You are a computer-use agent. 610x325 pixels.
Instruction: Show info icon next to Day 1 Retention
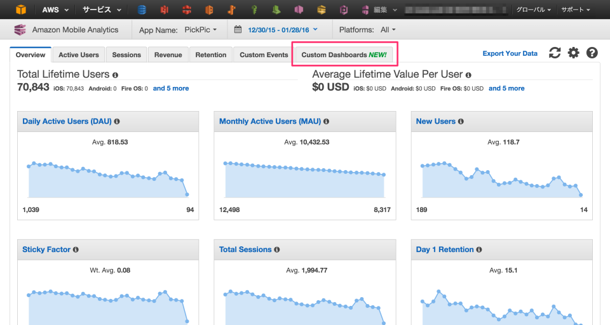(479, 249)
